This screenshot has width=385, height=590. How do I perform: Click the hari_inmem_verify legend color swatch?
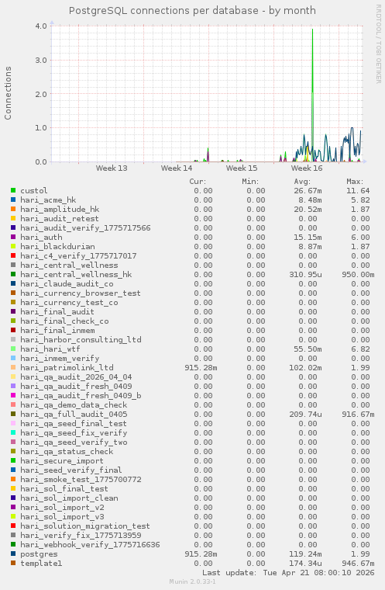tap(13, 358)
